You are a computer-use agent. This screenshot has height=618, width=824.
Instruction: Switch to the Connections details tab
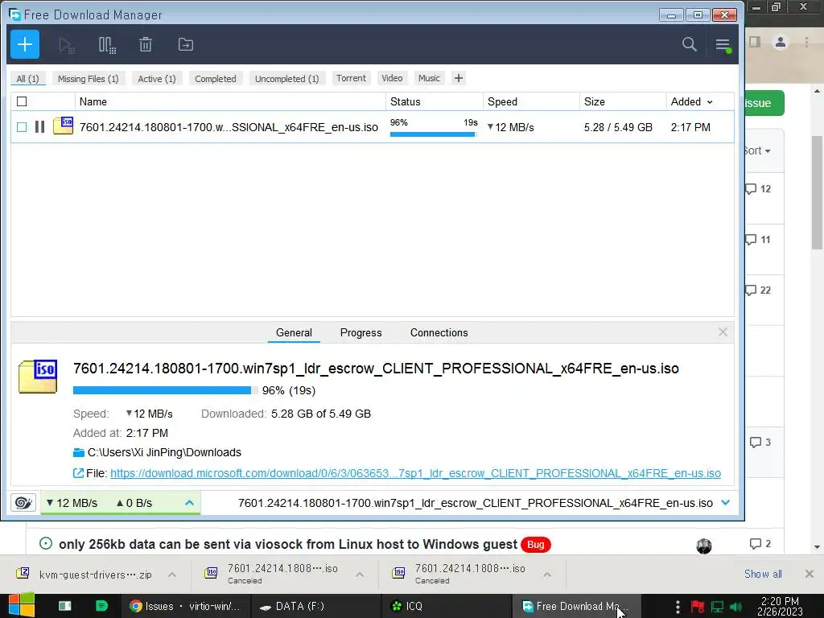tap(439, 332)
